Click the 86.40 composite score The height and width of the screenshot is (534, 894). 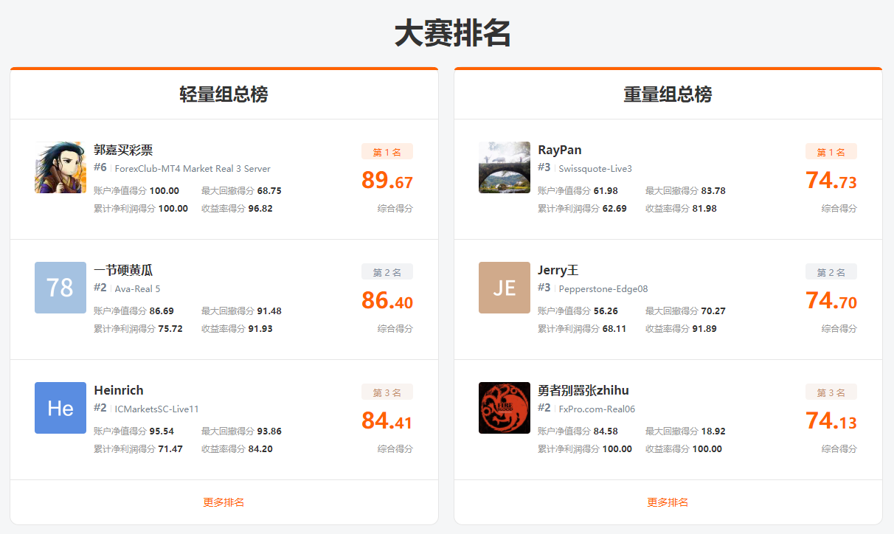click(387, 301)
